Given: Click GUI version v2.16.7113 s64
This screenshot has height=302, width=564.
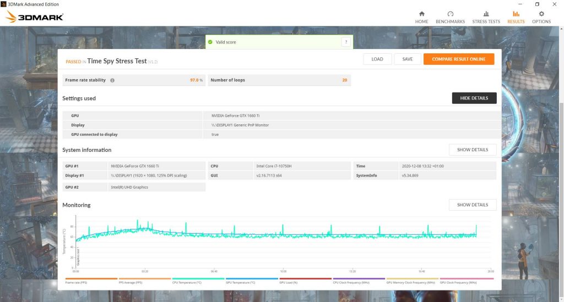Looking at the screenshot, I should point(269,175).
